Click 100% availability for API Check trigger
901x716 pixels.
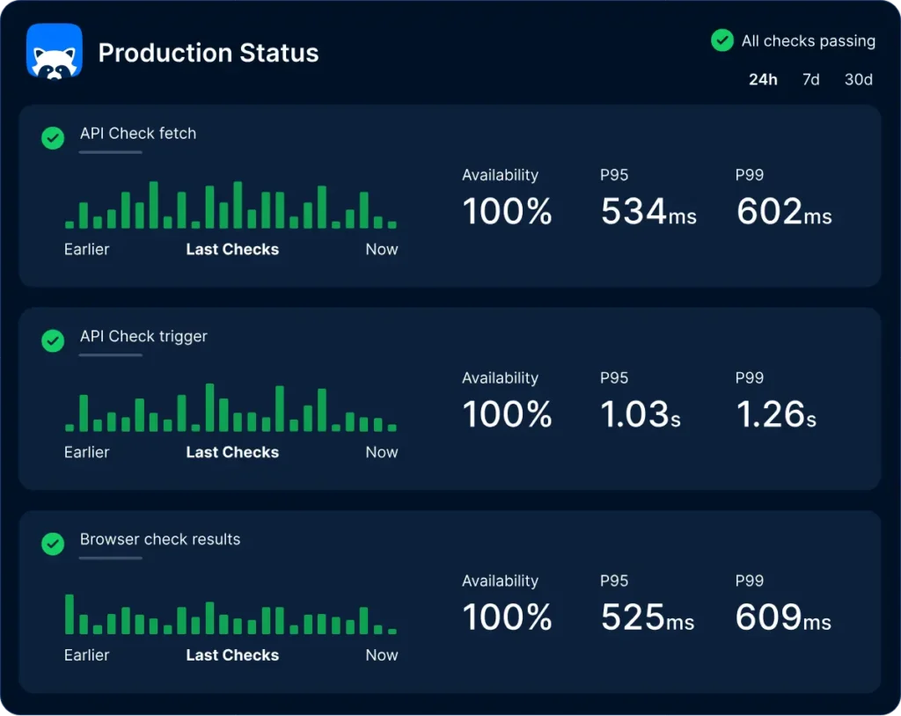click(x=507, y=413)
